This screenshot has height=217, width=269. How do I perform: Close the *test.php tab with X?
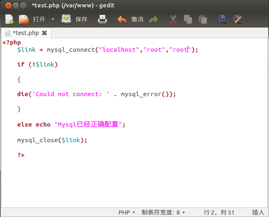[44, 33]
